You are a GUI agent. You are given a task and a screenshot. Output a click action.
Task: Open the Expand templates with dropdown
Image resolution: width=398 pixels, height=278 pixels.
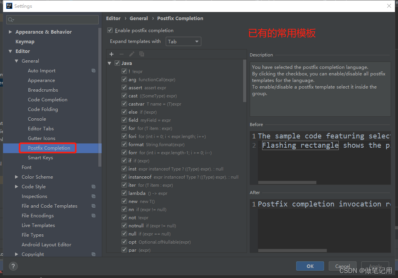[x=184, y=41]
